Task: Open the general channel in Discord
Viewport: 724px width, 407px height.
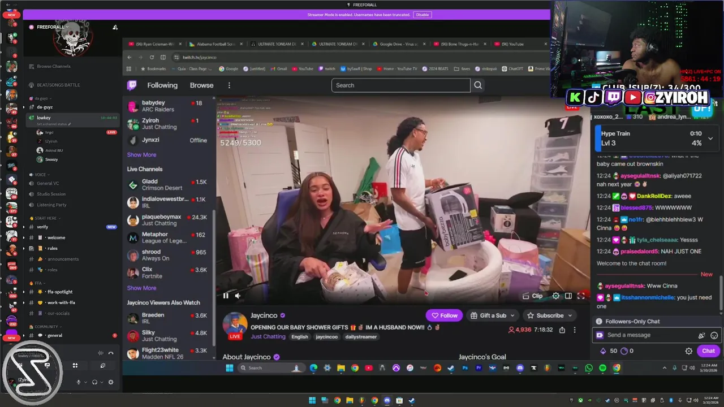Action: pyautogui.click(x=55, y=335)
